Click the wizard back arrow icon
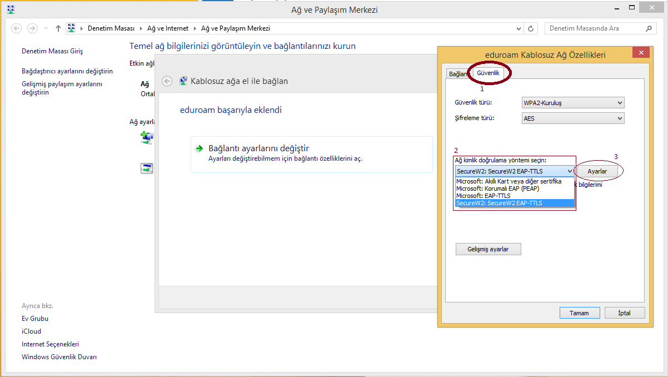 pyautogui.click(x=167, y=81)
